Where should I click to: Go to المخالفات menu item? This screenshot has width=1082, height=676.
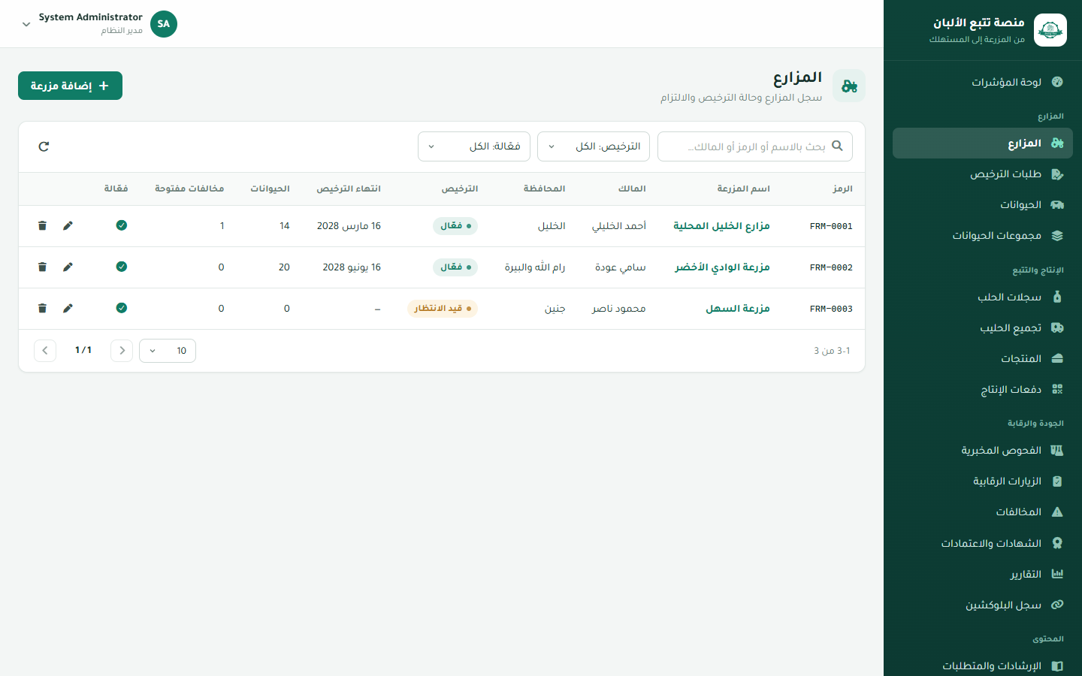(983, 512)
